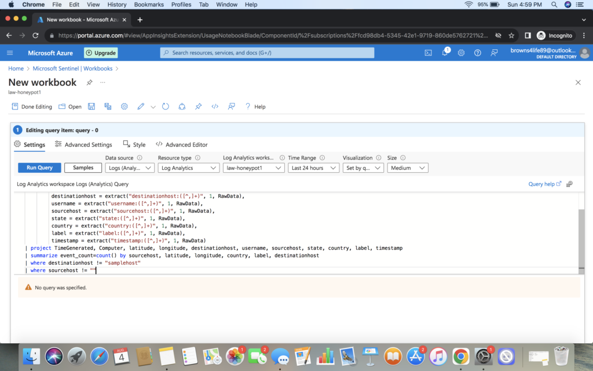Open Azure portal settings gear

(461, 53)
